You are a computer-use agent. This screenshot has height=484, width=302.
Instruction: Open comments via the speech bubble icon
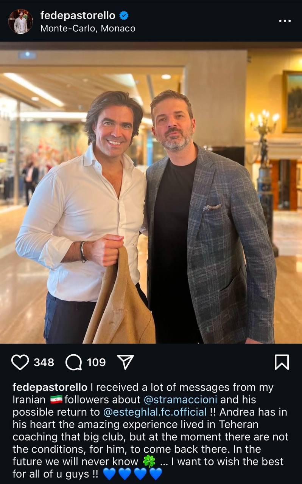(x=73, y=362)
